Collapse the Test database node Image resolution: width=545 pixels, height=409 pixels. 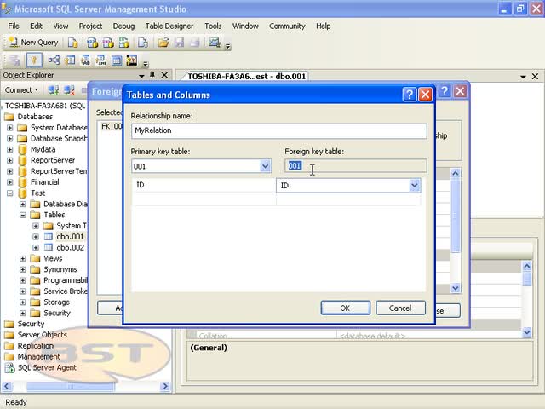(x=9, y=193)
